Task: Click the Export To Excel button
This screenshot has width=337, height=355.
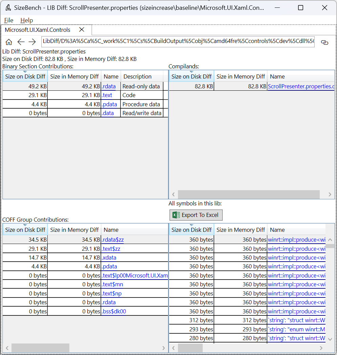Action: [196, 215]
